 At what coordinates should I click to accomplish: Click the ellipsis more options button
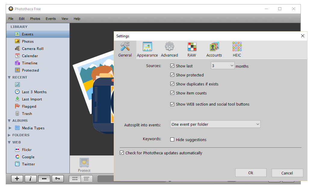(x=44, y=179)
